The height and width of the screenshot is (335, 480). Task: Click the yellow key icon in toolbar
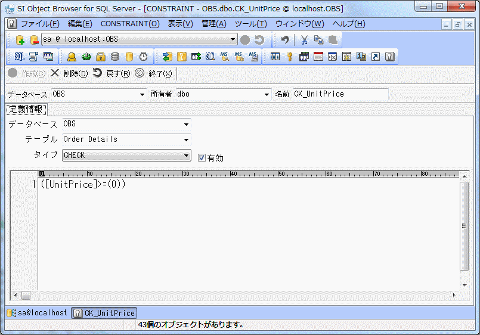click(x=289, y=57)
